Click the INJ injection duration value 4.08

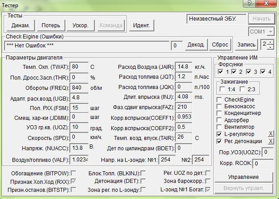tap(184, 97)
